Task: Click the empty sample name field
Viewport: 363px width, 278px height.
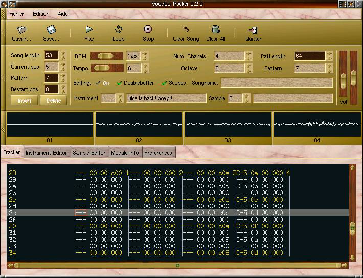Action: 293,98
